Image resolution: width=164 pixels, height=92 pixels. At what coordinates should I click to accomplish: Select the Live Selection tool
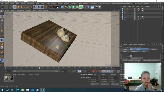(x=11, y=7)
